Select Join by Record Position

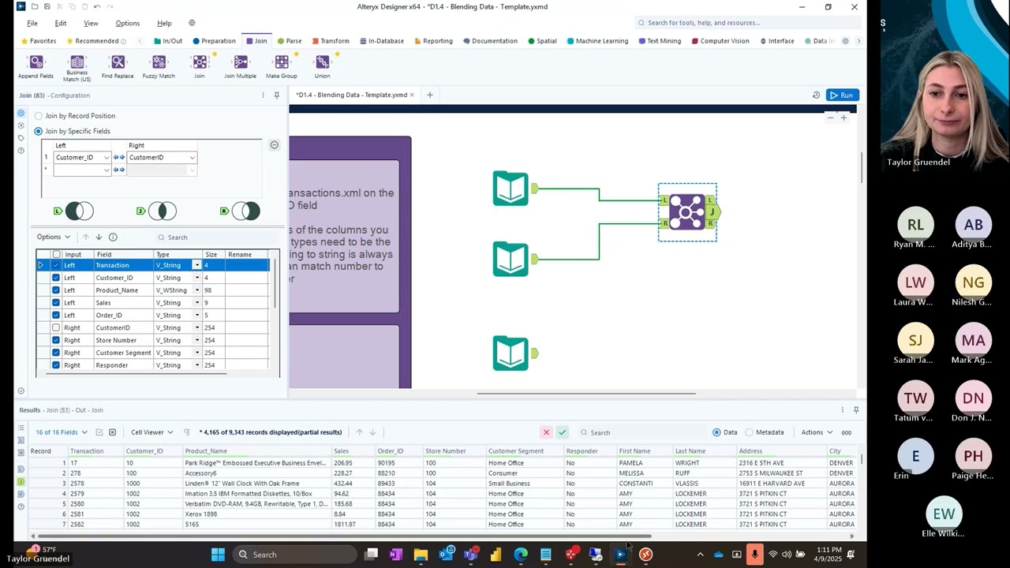(x=38, y=115)
